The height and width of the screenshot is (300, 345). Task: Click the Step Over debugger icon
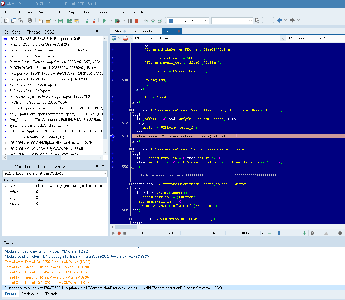(146, 21)
